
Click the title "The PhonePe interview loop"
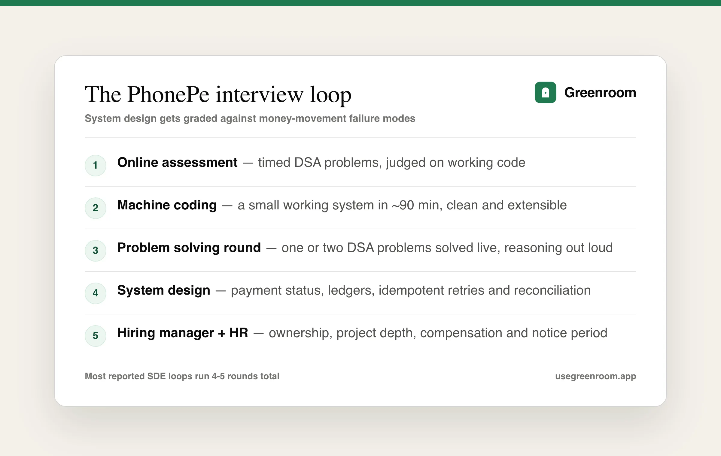(218, 94)
